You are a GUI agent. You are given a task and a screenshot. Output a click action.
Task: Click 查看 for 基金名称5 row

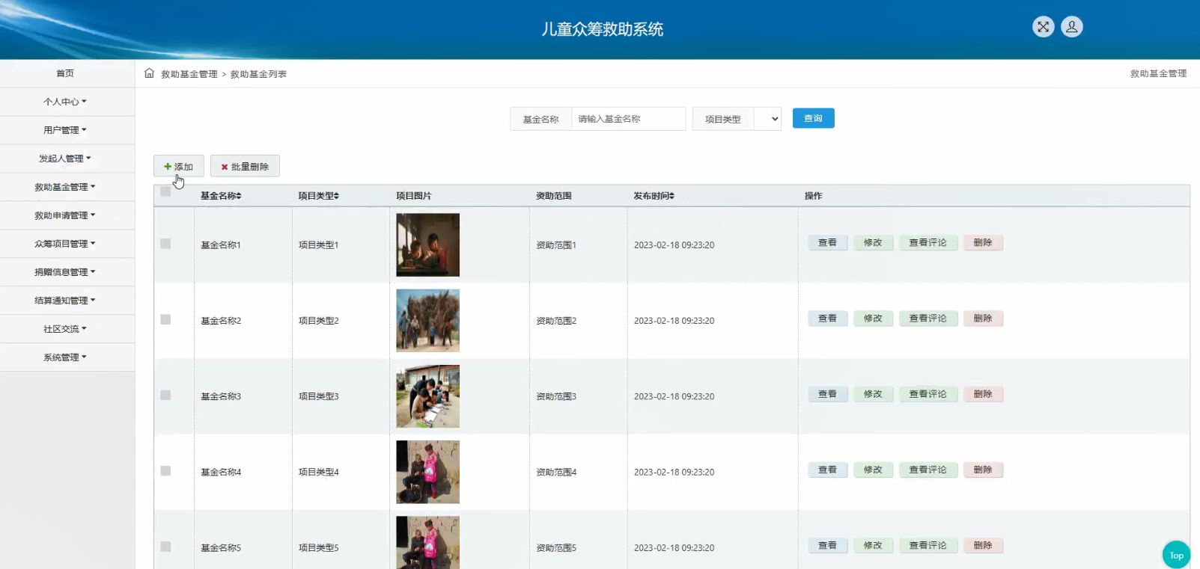[827, 546]
